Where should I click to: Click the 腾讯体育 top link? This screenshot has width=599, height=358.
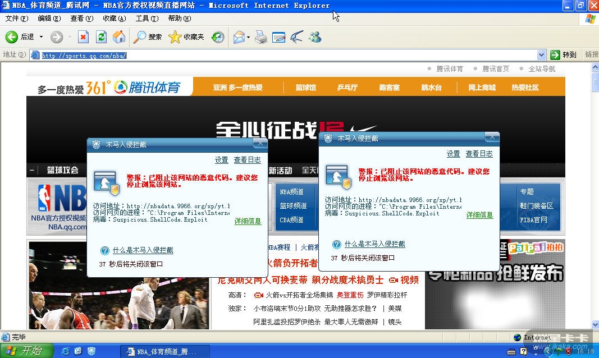pos(450,68)
